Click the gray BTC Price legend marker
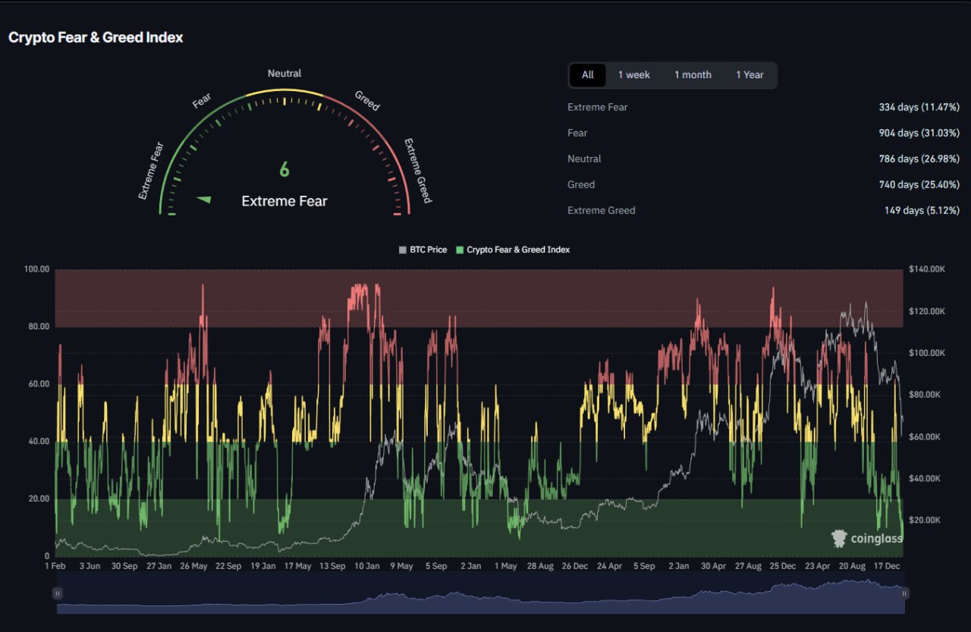Image resolution: width=971 pixels, height=632 pixels. pyautogui.click(x=401, y=249)
